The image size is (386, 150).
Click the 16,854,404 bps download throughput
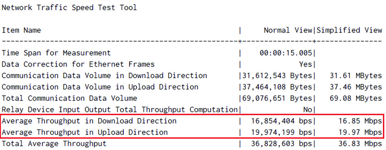tap(282, 121)
